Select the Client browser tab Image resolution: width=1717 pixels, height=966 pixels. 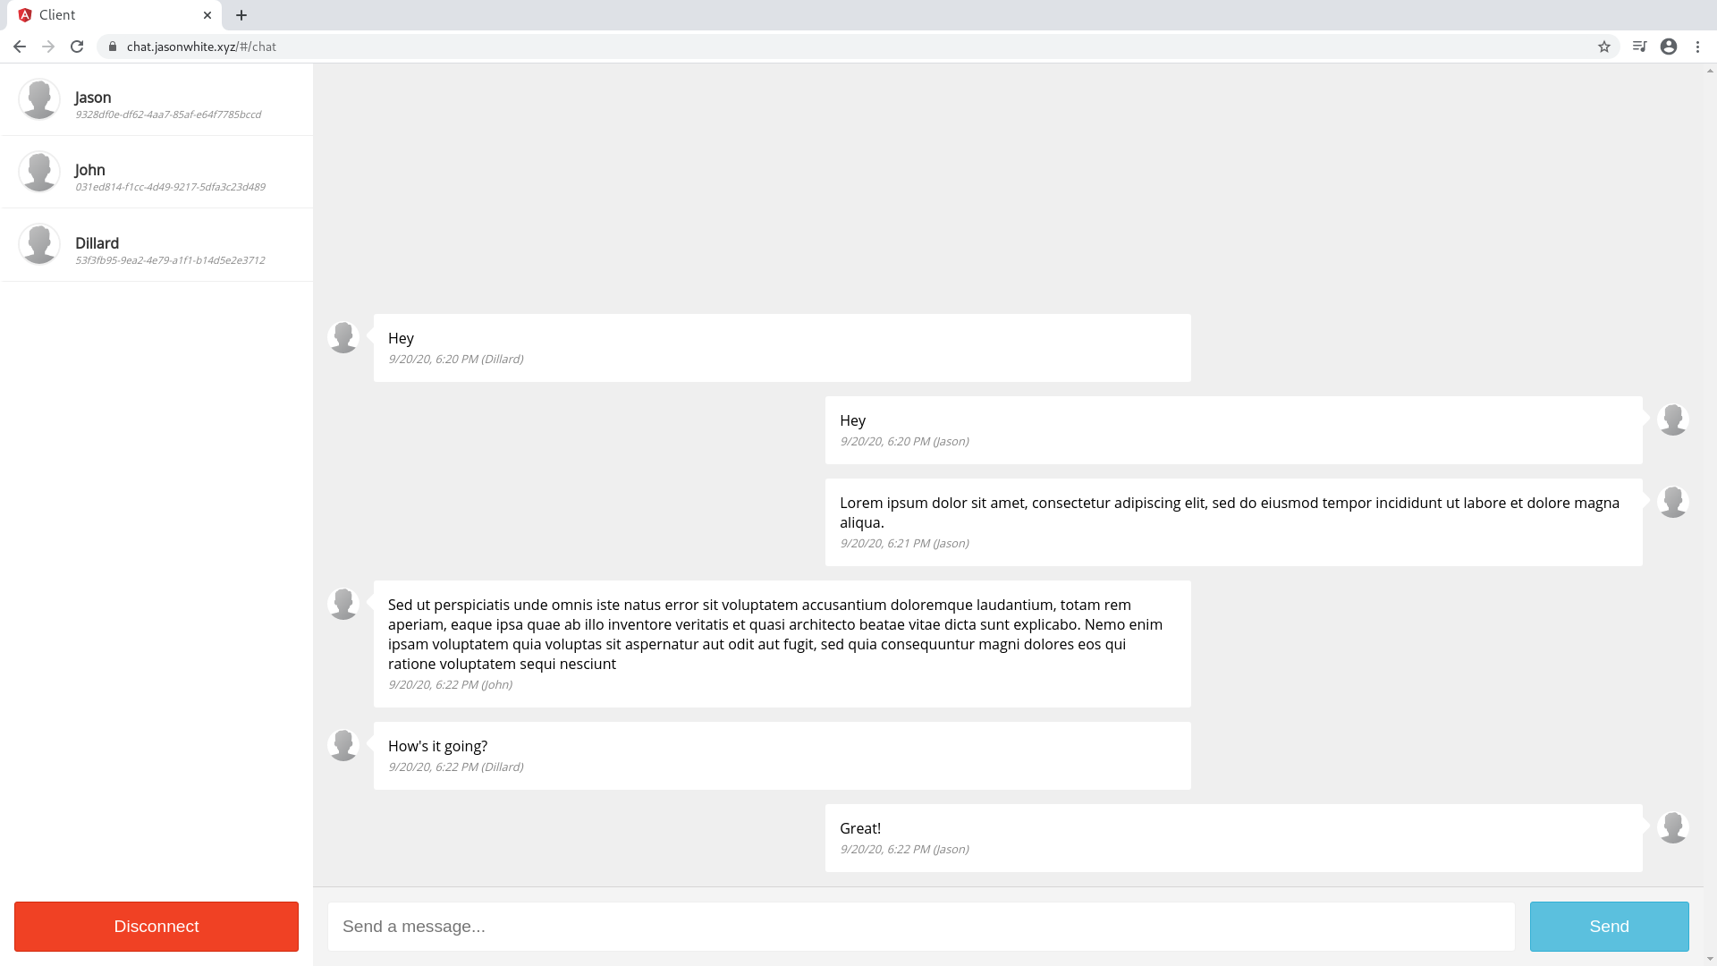pos(107,15)
